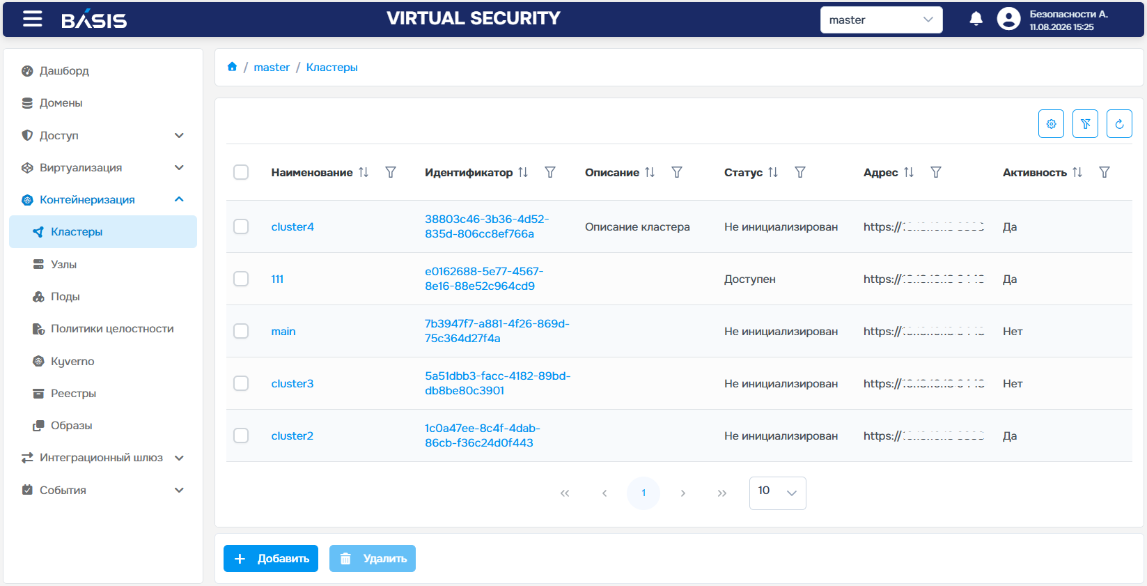Sort by Идентификатор column

tap(523, 172)
